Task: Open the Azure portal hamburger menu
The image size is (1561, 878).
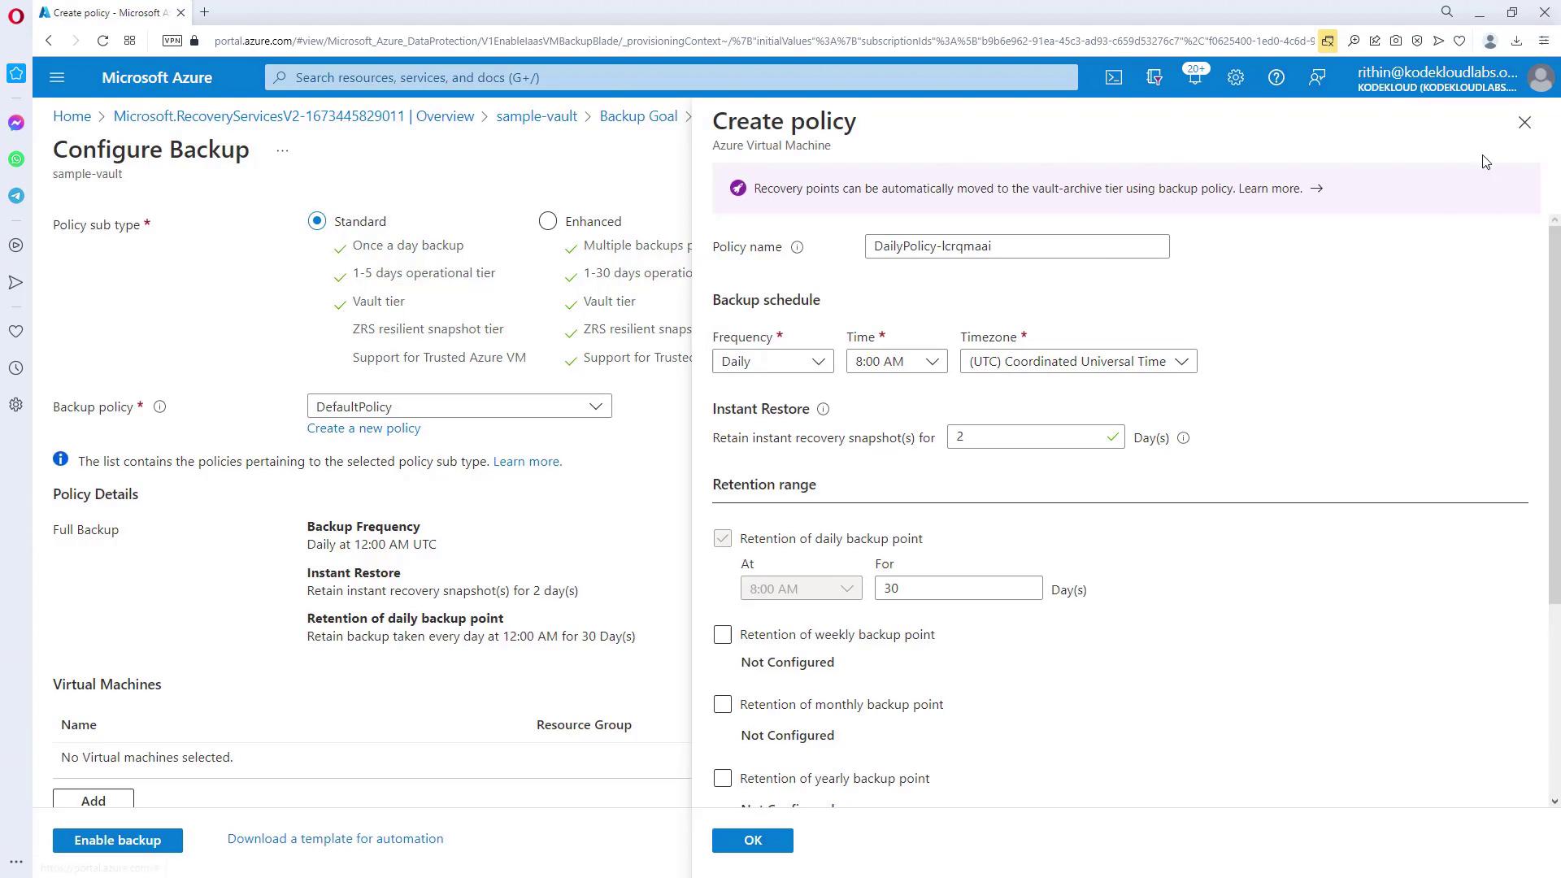Action: 57,77
